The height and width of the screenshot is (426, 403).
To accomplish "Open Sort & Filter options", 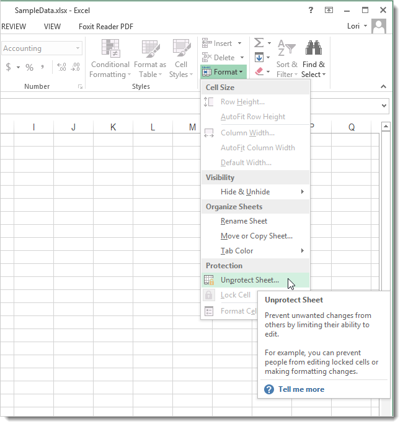I will pyautogui.click(x=287, y=59).
